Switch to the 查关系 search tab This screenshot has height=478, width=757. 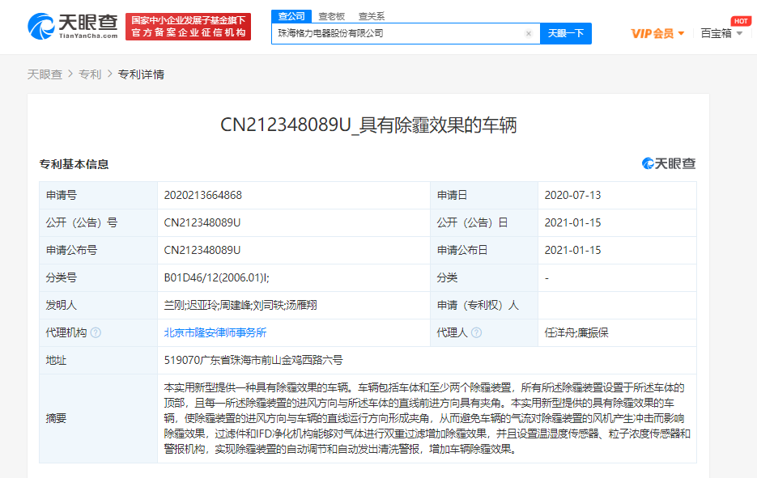(372, 16)
